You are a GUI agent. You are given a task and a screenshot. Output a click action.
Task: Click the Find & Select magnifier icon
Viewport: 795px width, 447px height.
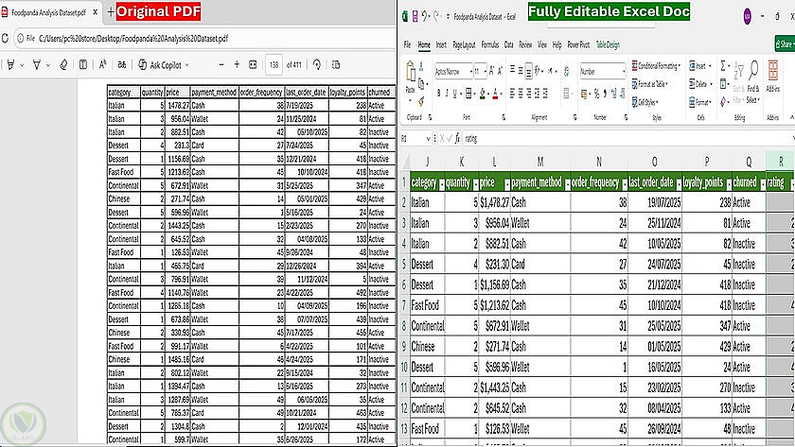(x=753, y=72)
